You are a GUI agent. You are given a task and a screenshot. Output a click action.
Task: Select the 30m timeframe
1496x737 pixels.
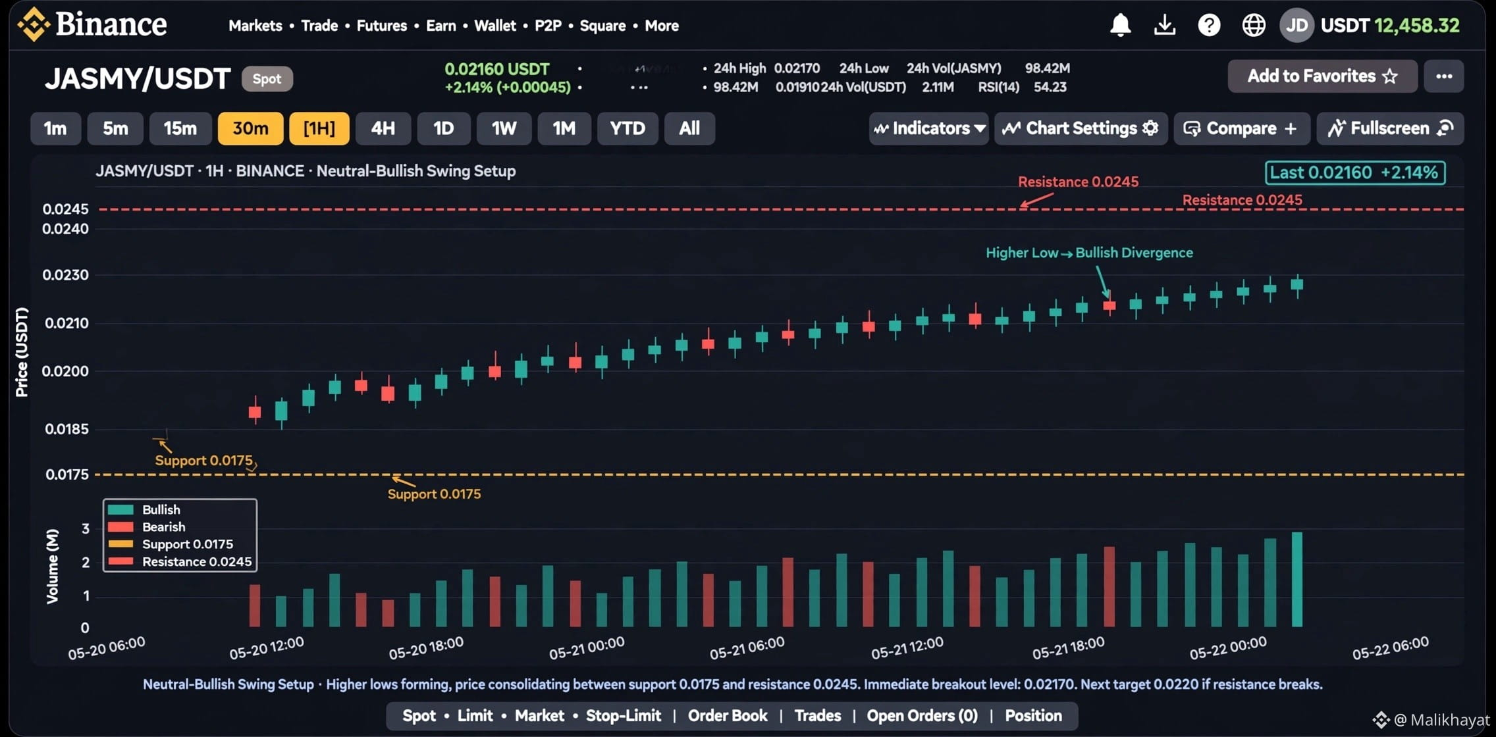pyautogui.click(x=251, y=128)
